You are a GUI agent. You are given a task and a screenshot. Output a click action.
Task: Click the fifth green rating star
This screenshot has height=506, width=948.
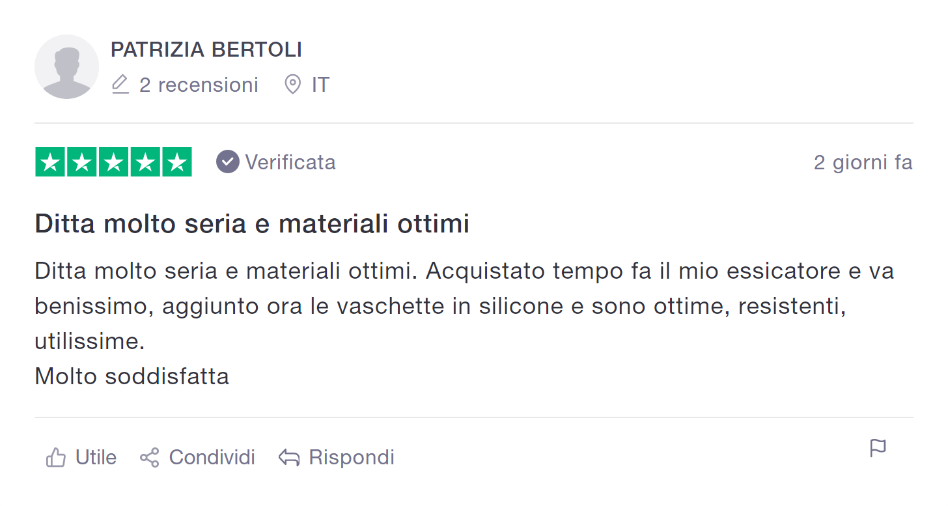point(176,162)
